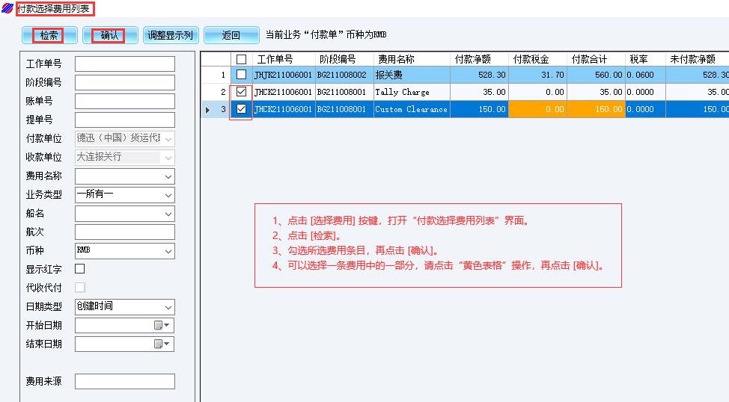Expand the 业务类型 dropdown
Viewport: 729px width, 402px height.
[168, 195]
